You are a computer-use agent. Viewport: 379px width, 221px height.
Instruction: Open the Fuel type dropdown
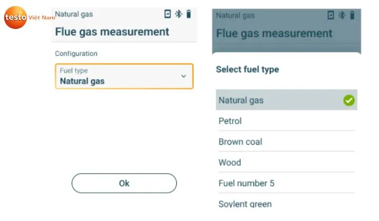point(124,76)
